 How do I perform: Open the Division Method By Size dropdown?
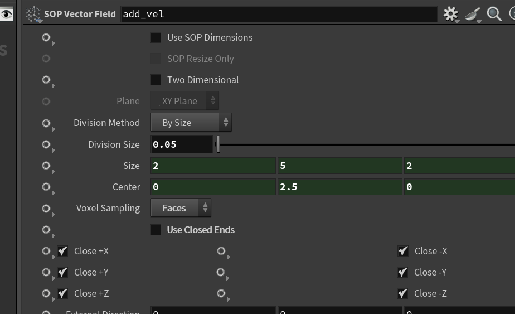coord(191,123)
